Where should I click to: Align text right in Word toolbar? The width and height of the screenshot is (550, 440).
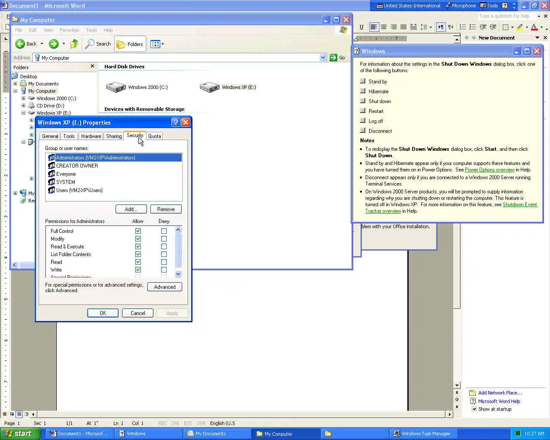click(x=394, y=27)
